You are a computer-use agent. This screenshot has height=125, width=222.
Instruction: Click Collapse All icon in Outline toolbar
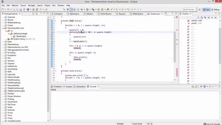(x=198, y=17)
